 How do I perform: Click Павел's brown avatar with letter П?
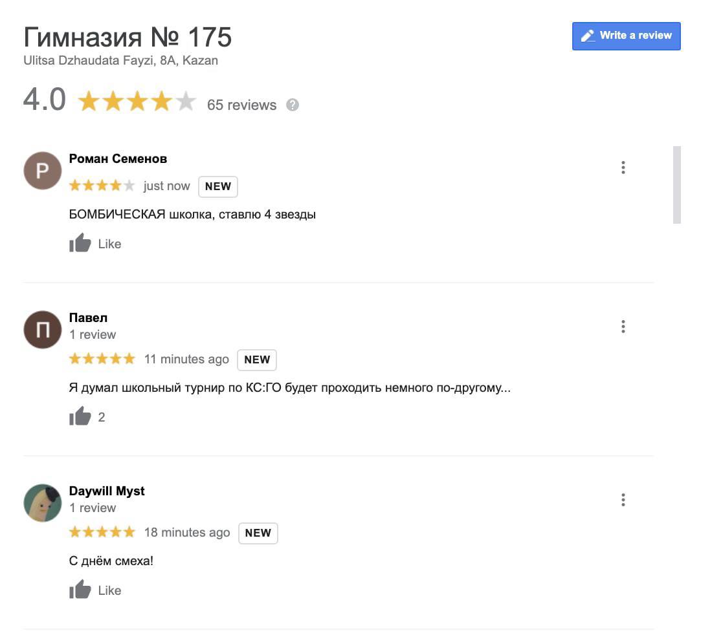pyautogui.click(x=43, y=330)
